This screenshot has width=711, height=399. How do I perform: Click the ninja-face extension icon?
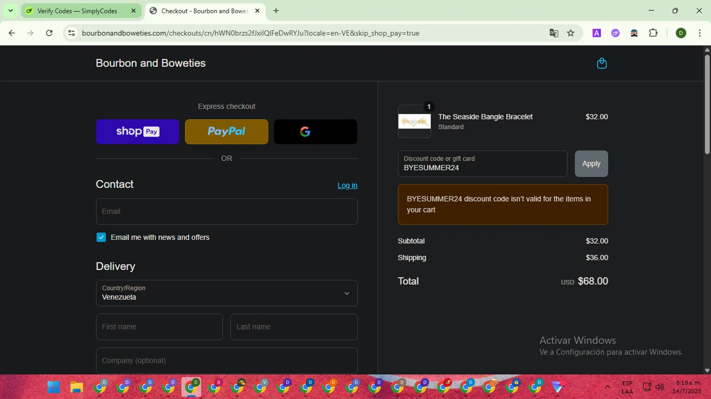(x=634, y=33)
